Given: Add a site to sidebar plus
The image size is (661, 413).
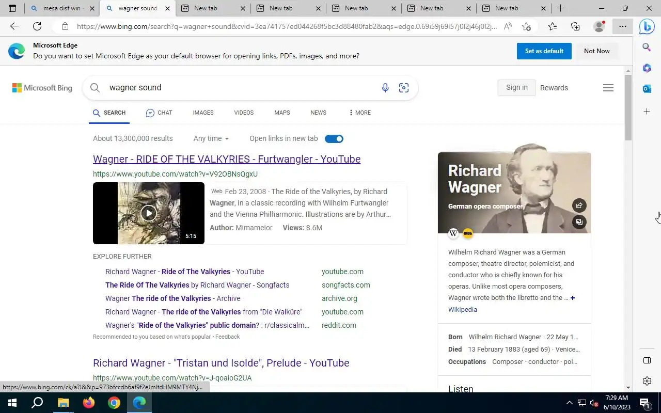Looking at the screenshot, I should tap(647, 112).
